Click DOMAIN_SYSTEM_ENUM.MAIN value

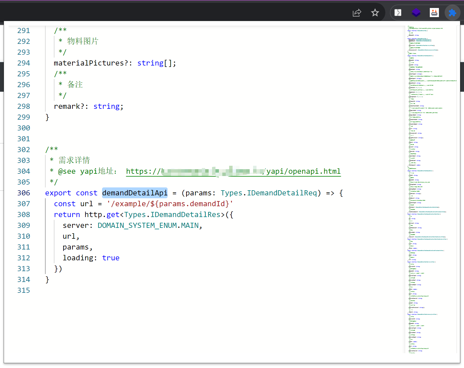148,225
